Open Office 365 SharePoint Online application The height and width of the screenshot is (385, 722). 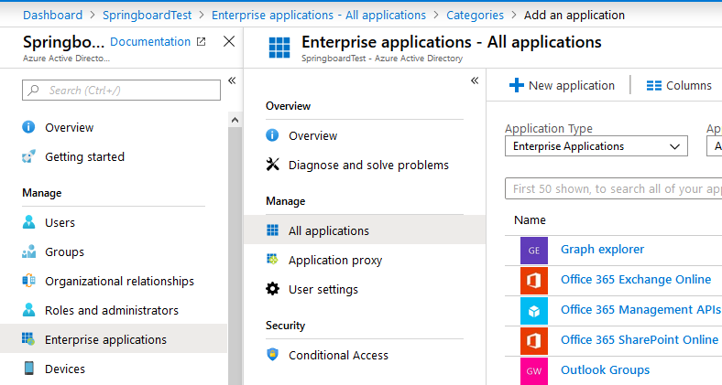640,340
